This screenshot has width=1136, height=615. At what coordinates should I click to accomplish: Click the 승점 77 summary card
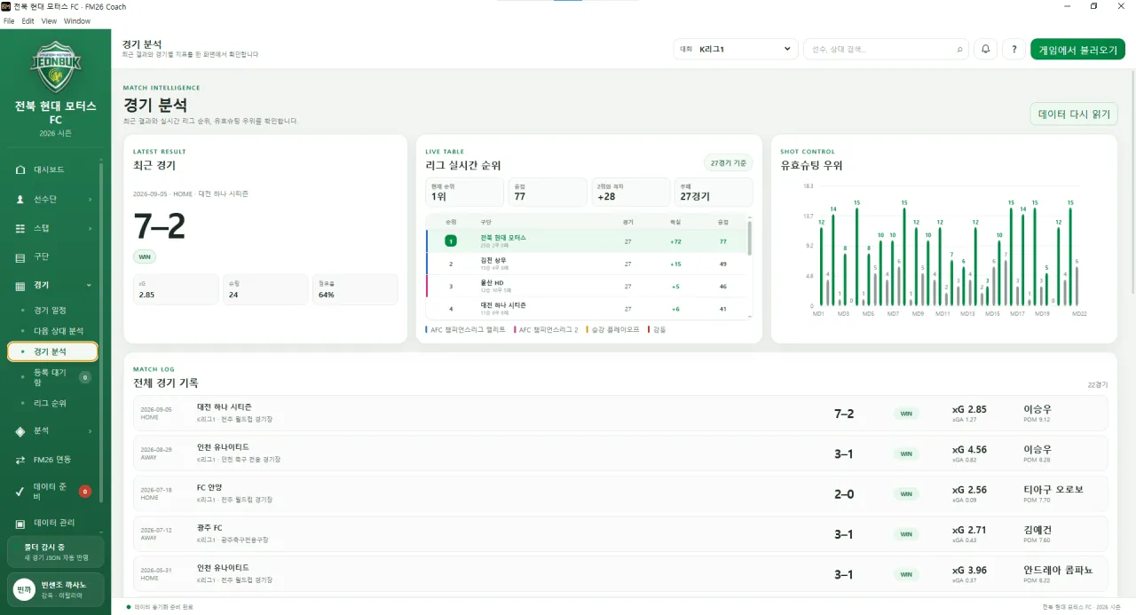(x=548, y=192)
